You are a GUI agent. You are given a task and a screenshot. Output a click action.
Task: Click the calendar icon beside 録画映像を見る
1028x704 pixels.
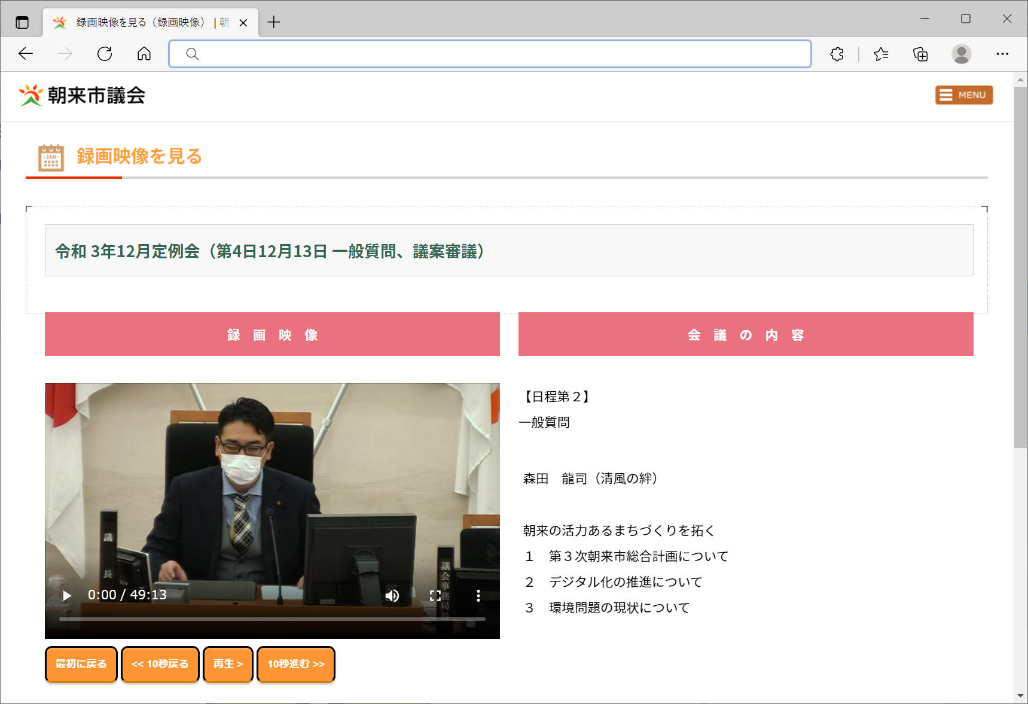51,157
